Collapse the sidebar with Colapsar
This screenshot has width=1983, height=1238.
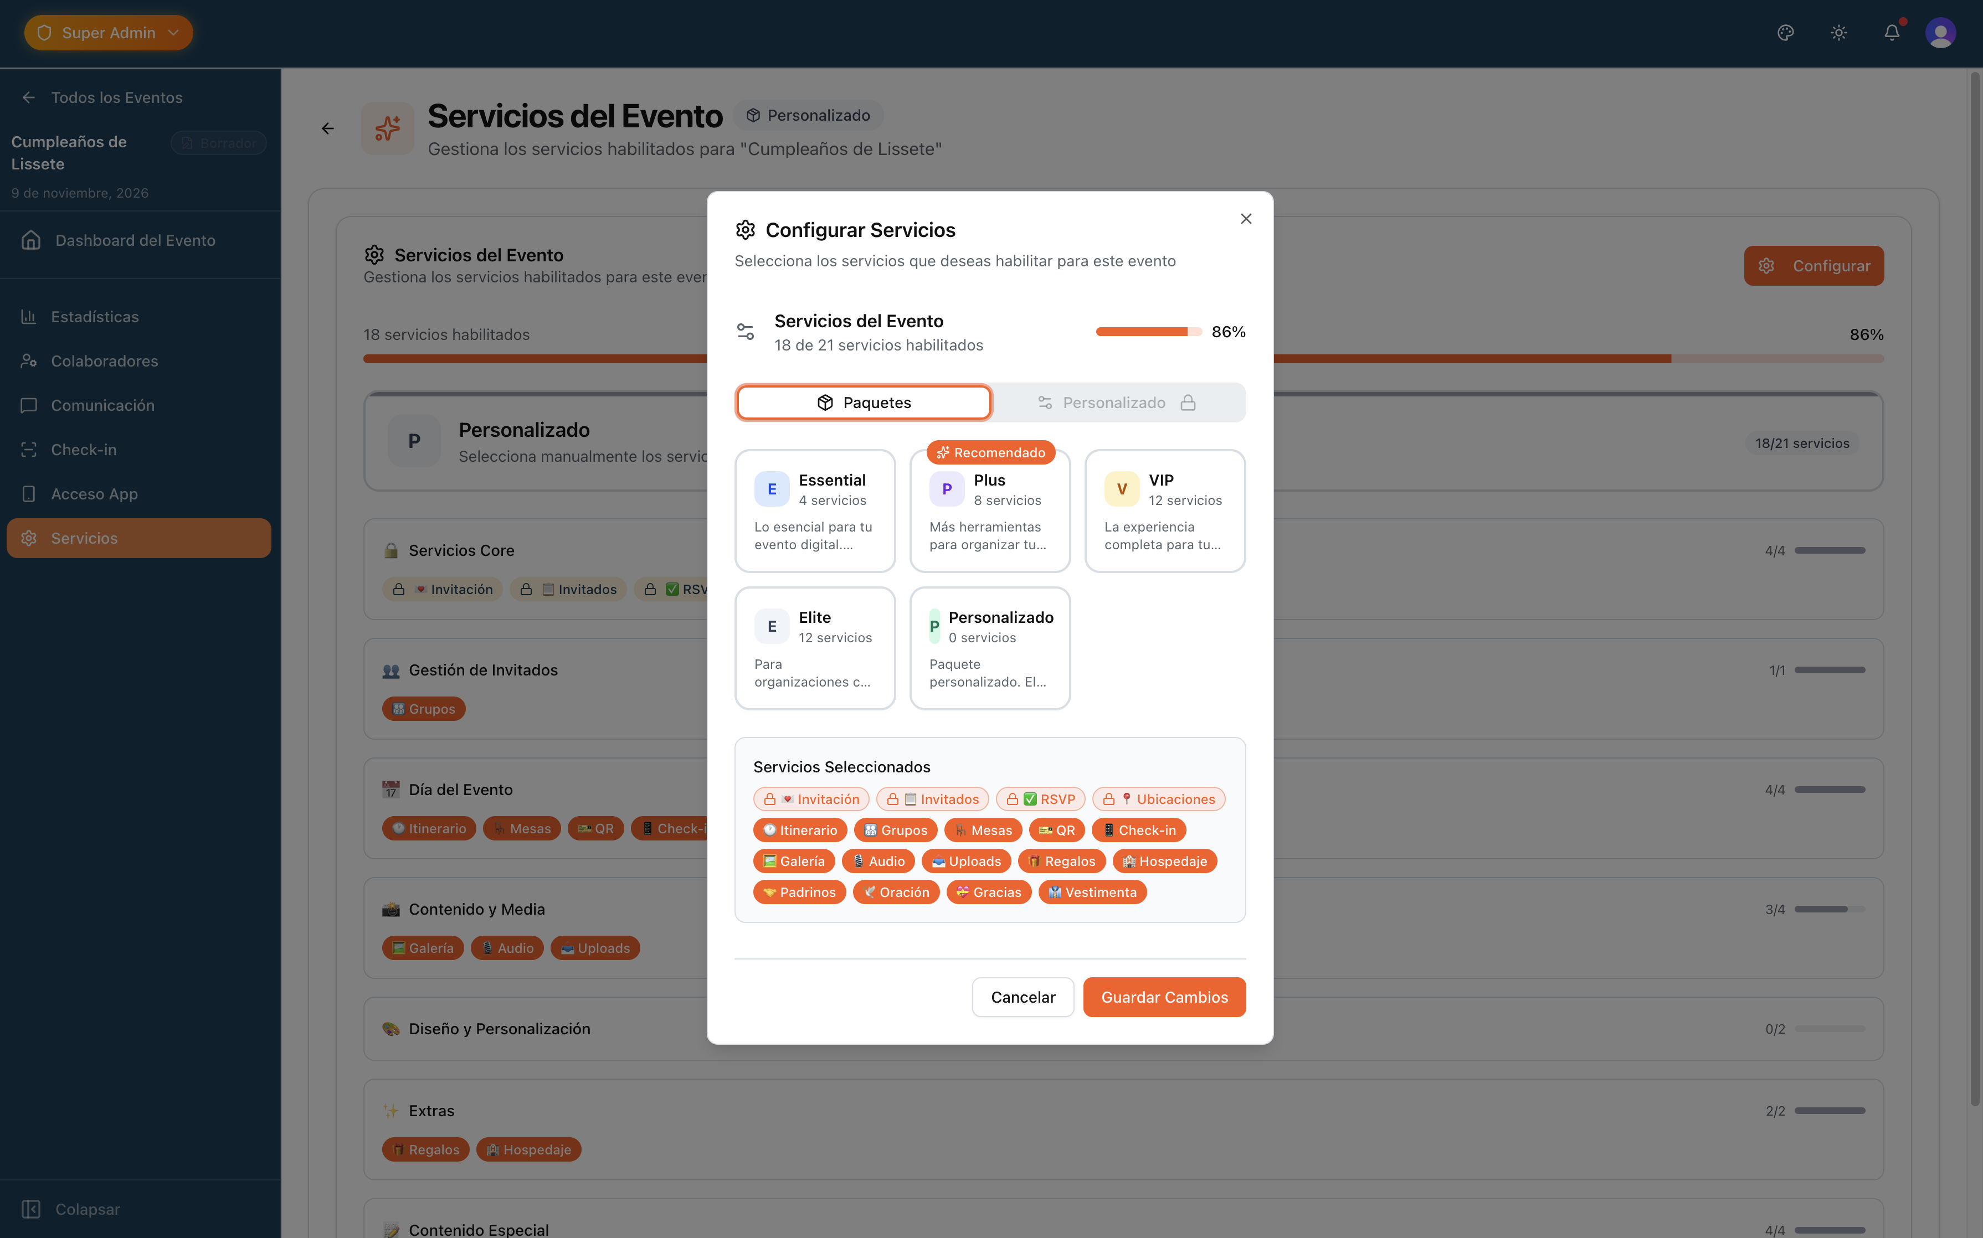tap(70, 1209)
